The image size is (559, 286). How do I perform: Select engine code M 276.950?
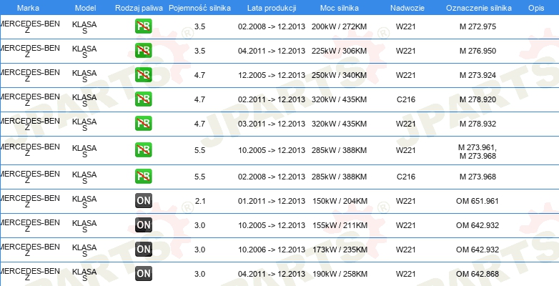pyautogui.click(x=478, y=51)
